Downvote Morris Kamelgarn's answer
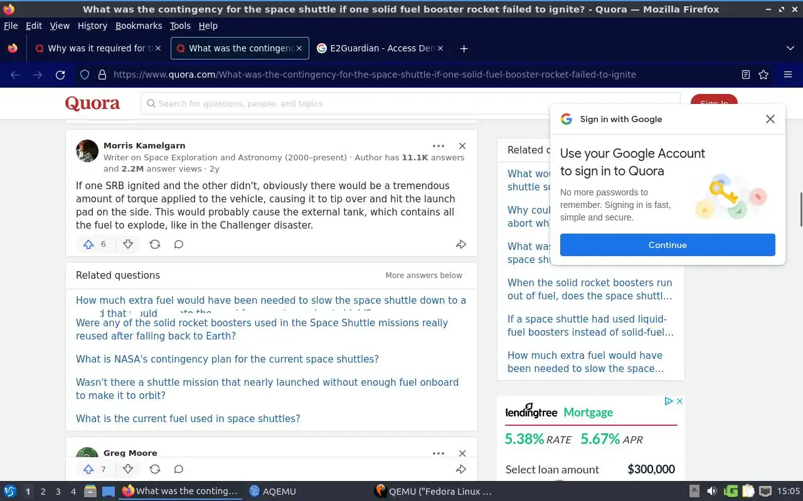The height and width of the screenshot is (501, 803). [128, 244]
